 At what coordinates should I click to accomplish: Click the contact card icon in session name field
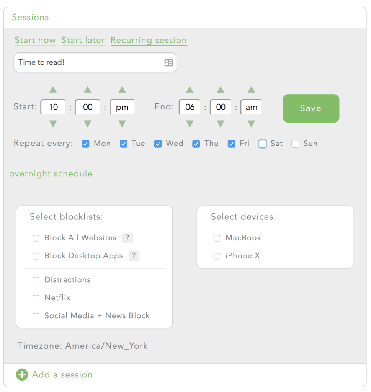point(169,62)
